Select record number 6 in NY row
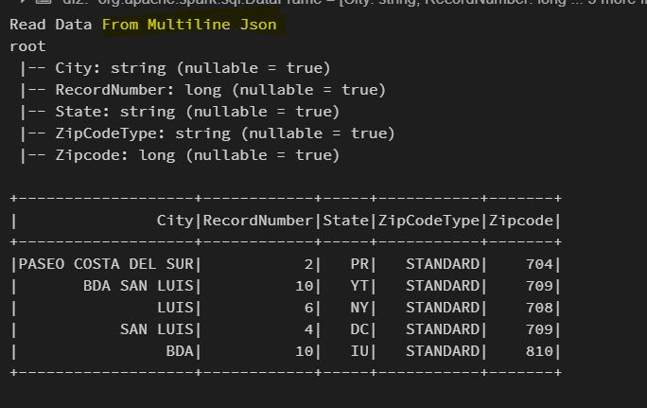Screen dimensions: 647x408 [308, 308]
